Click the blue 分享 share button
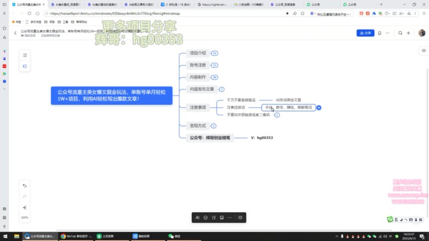 [x=365, y=33]
